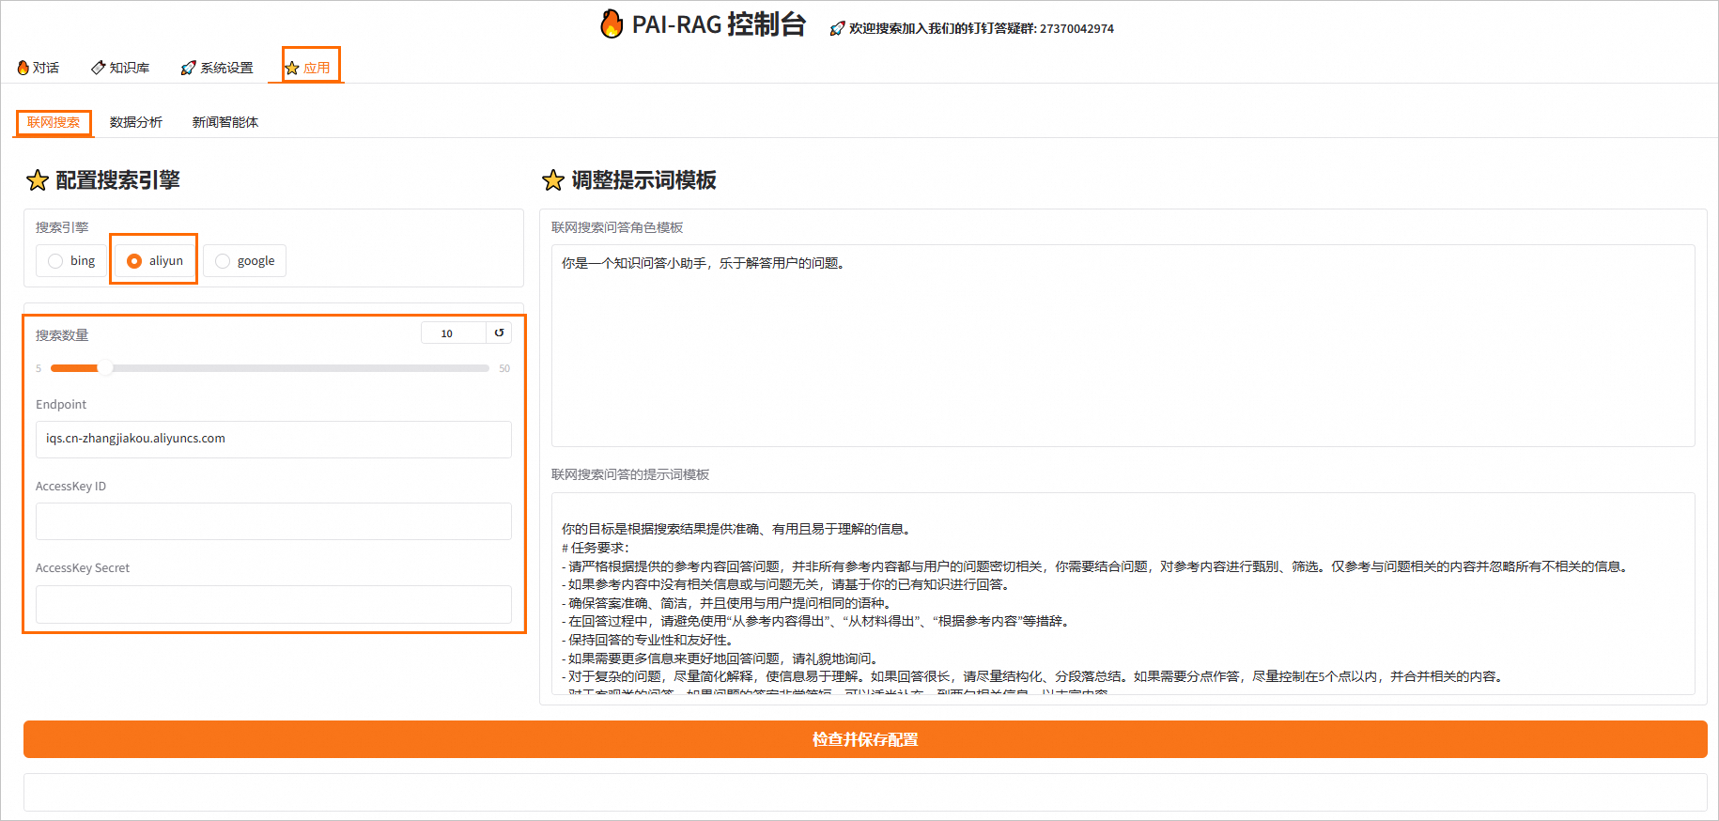This screenshot has height=821, width=1719.
Task: Click the AccessKey ID input field
Action: [273, 521]
